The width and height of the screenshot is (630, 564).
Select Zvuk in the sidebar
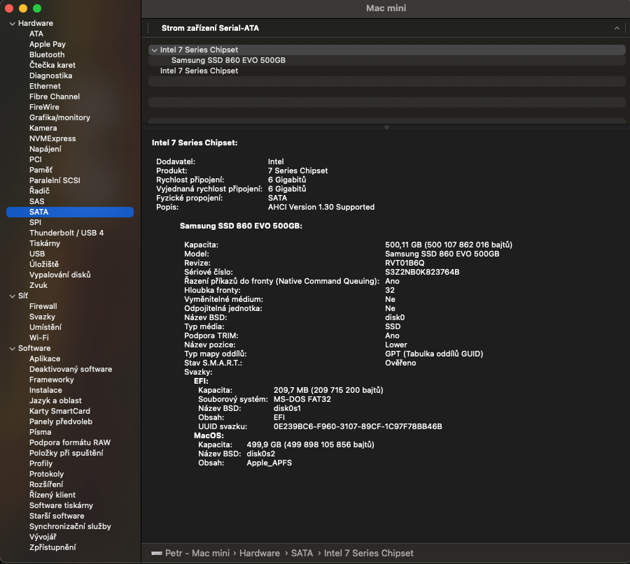[x=38, y=285]
